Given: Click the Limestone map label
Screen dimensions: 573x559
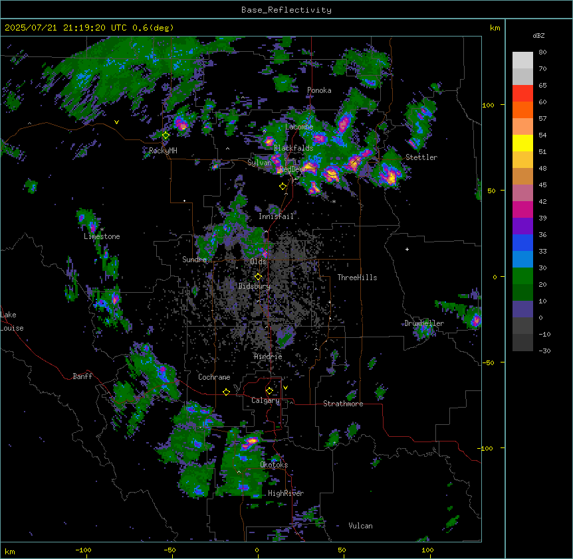Looking at the screenshot, I should [x=102, y=236].
